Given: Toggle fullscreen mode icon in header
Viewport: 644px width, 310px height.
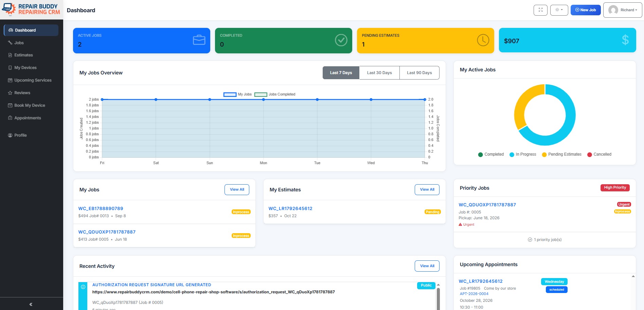Looking at the screenshot, I should 540,10.
